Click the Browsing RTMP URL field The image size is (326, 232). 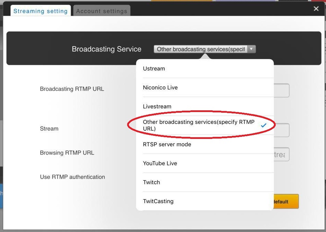coord(281,154)
